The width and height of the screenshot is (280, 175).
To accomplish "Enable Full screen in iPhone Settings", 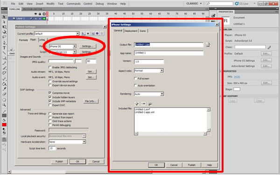I will pyautogui.click(x=135, y=78).
